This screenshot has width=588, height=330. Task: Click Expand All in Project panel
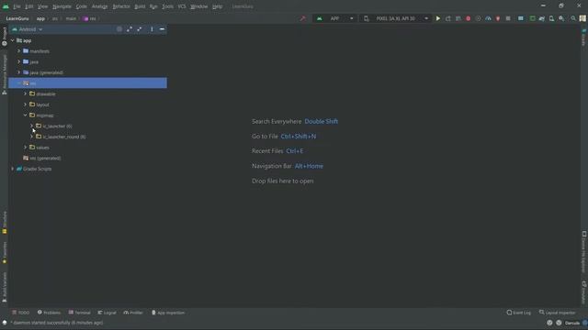[130, 29]
